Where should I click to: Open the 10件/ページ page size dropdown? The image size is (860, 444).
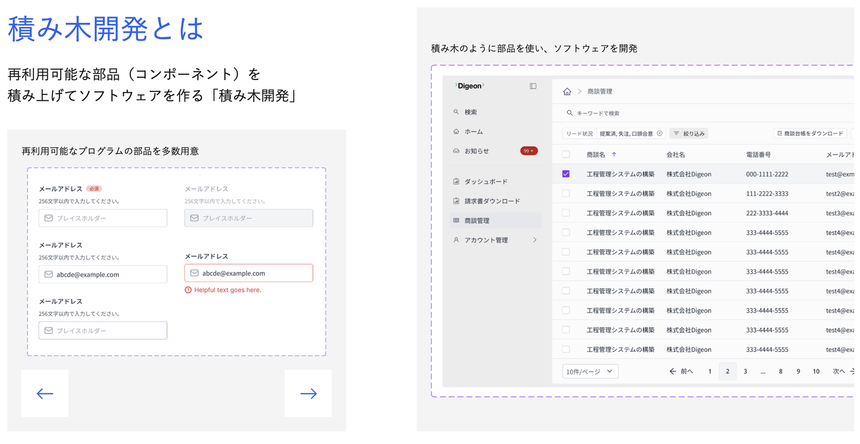[590, 371]
